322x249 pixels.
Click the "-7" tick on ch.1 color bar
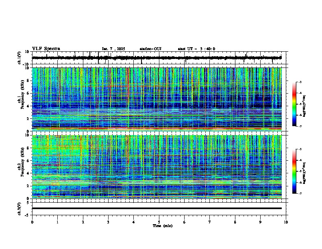click(300, 126)
